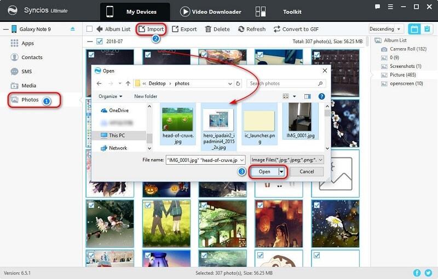Click Convert to GIF icon
438x279 pixels.
pyautogui.click(x=277, y=29)
